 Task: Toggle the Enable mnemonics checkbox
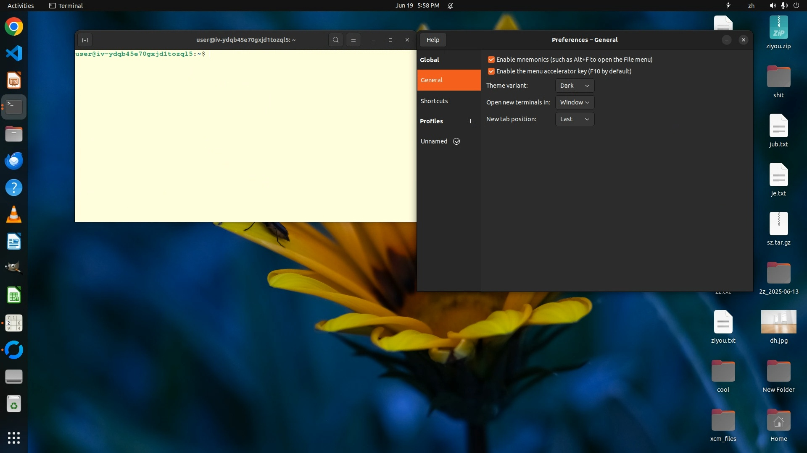point(491,60)
